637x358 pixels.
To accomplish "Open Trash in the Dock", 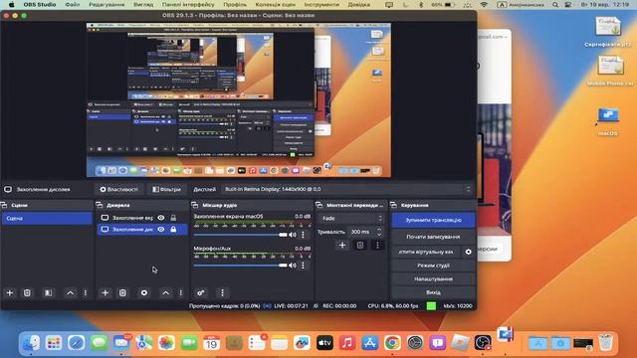I will [x=605, y=343].
